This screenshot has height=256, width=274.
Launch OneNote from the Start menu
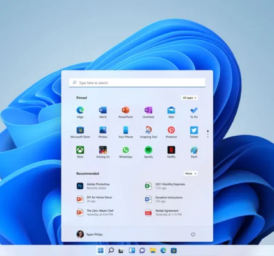click(149, 112)
